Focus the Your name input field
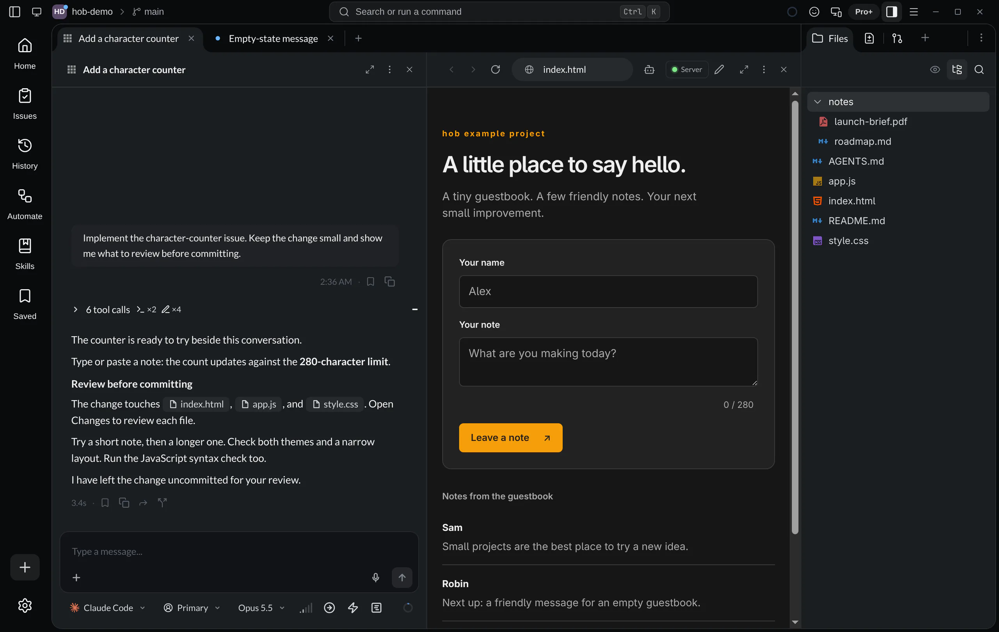Image resolution: width=999 pixels, height=632 pixels. [x=608, y=291]
